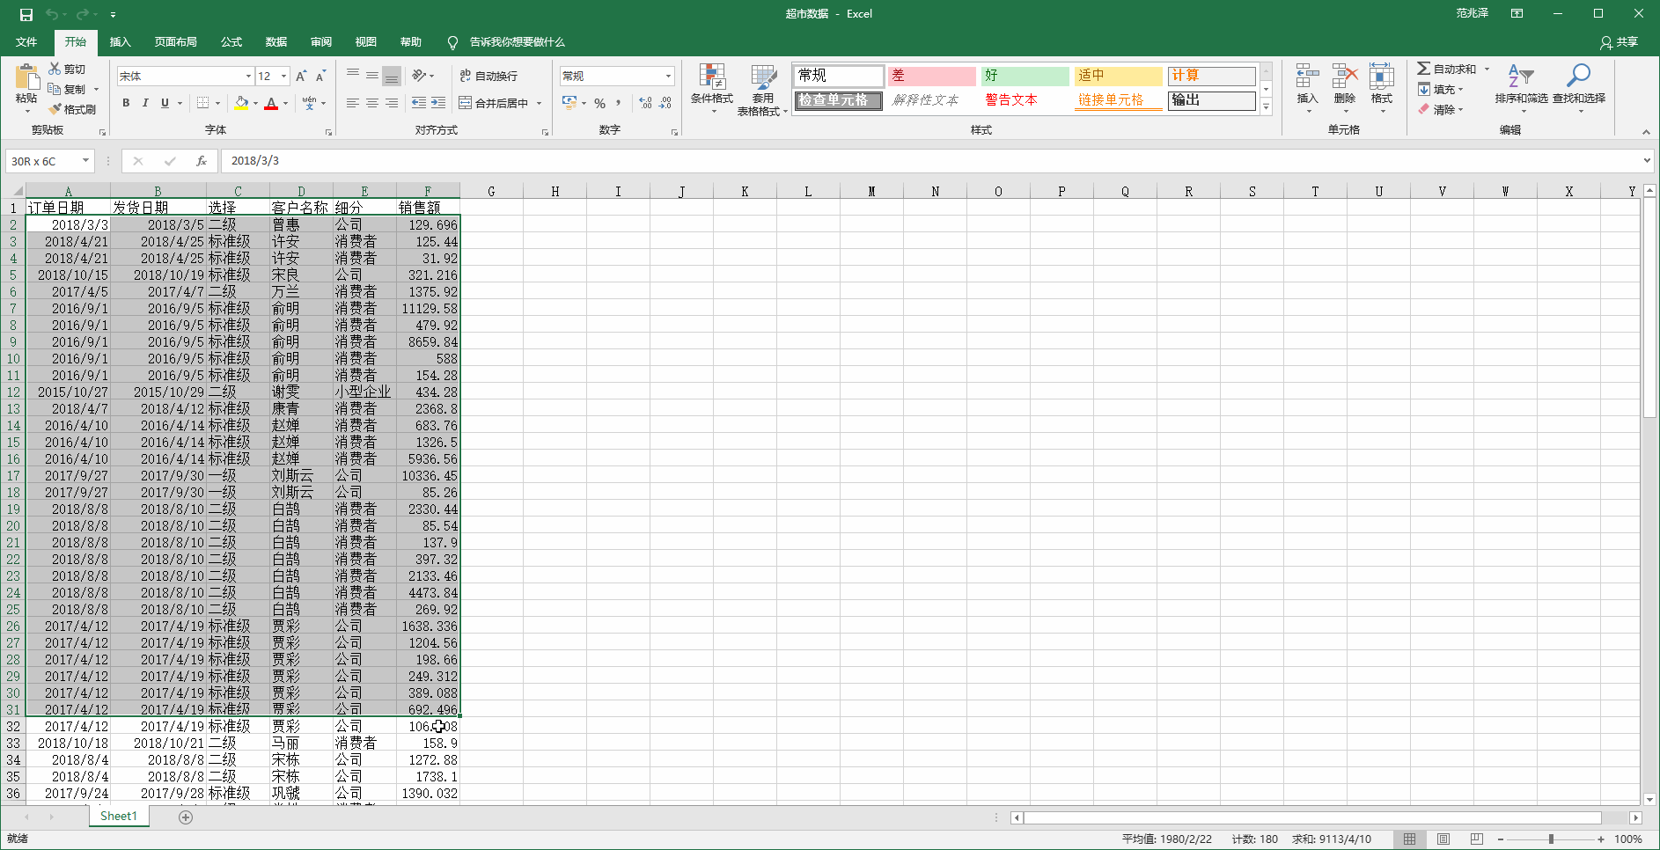This screenshot has height=850, width=1660.
Task: Click the insert function fx icon
Action: [x=202, y=161]
